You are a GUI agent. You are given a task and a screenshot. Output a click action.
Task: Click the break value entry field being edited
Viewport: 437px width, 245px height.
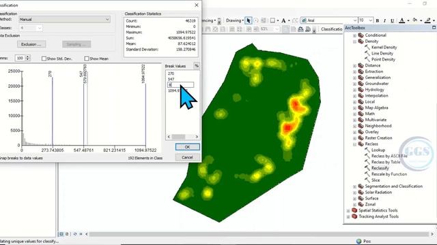coord(180,84)
